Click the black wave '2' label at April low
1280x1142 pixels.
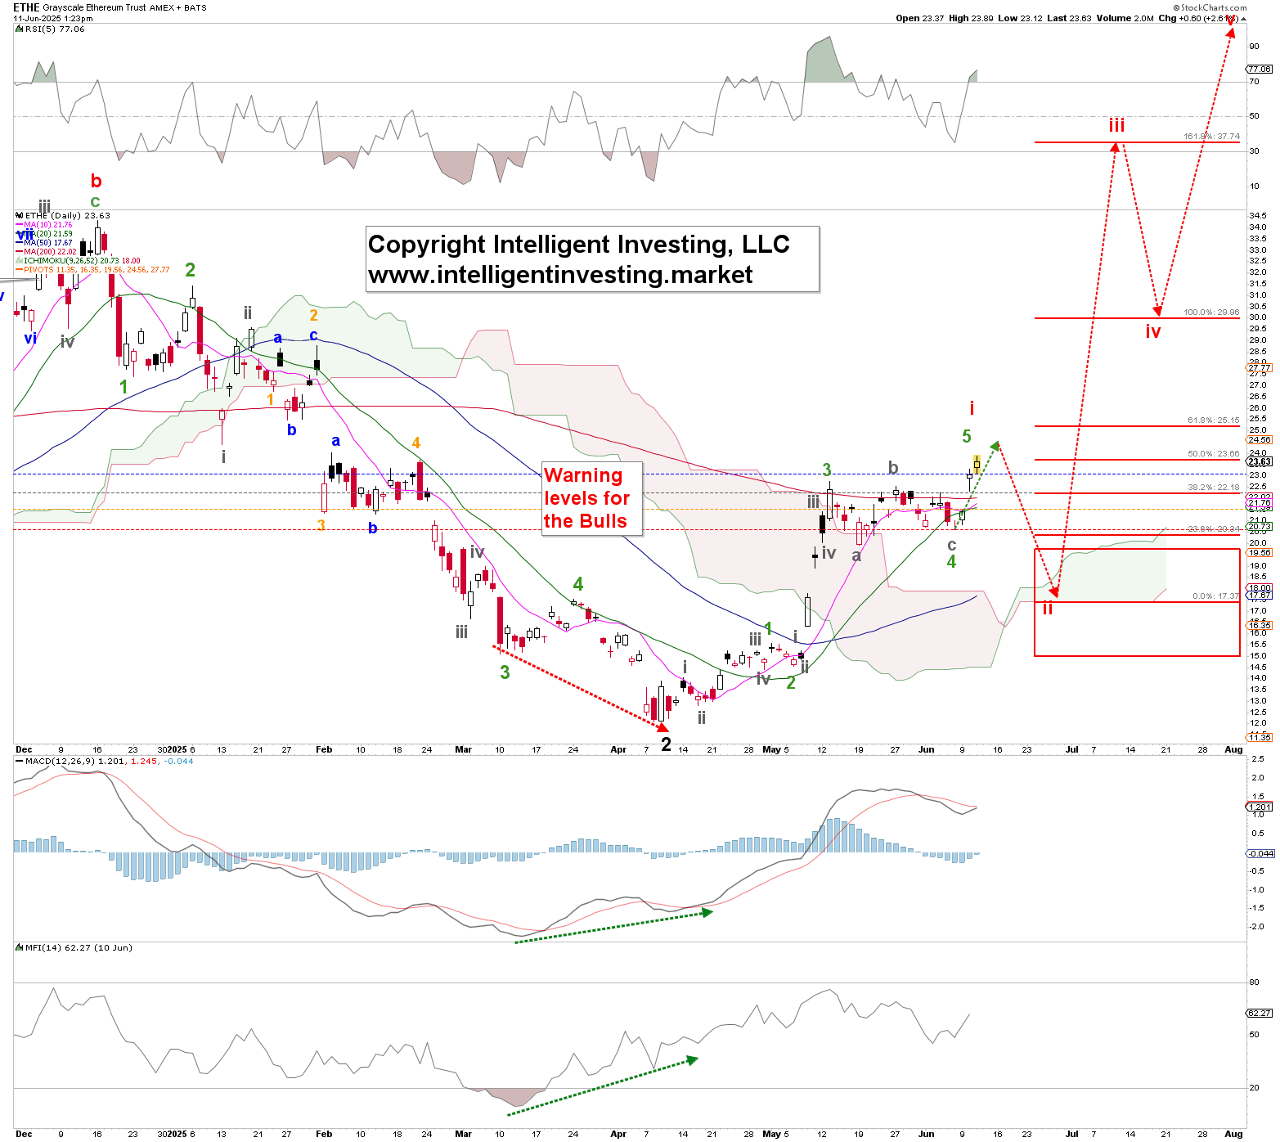[666, 744]
